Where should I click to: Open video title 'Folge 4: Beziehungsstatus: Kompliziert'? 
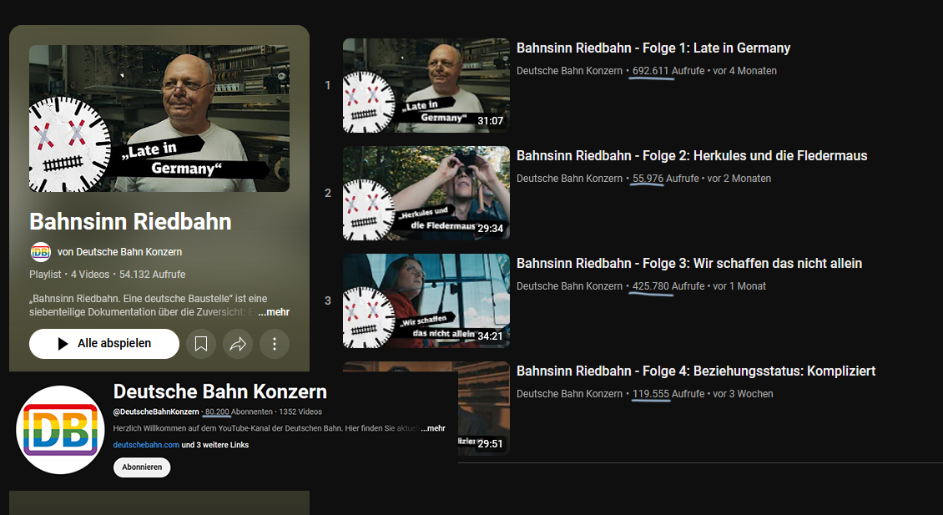click(x=696, y=371)
